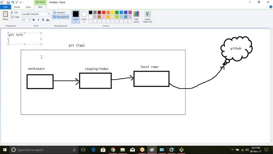Pick the green palette swatch

[117, 12]
